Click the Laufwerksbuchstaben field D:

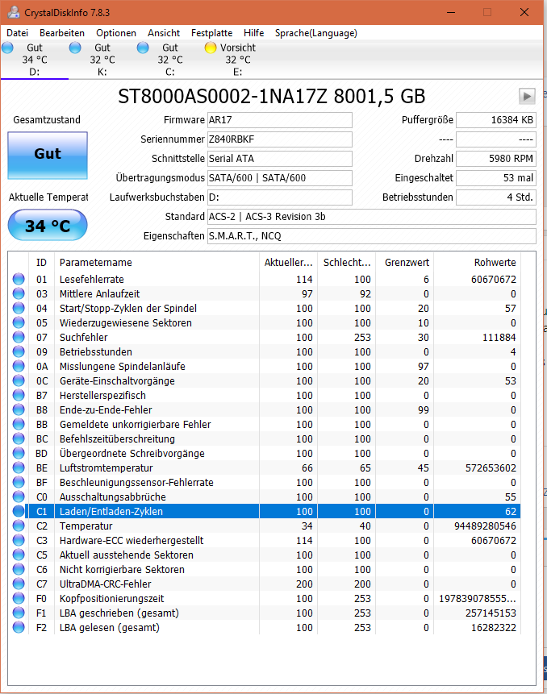pos(280,197)
